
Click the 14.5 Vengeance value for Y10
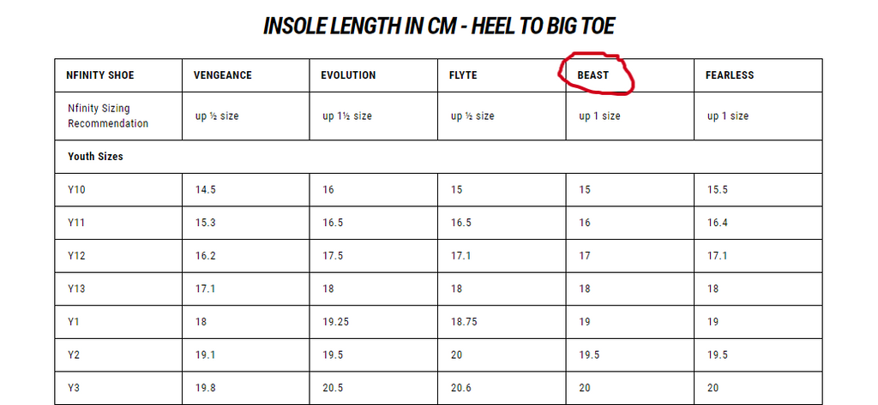click(205, 190)
